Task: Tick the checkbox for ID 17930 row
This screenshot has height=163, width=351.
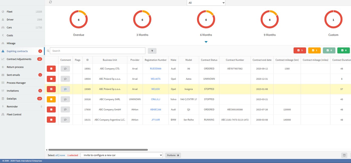Action: [51, 110]
